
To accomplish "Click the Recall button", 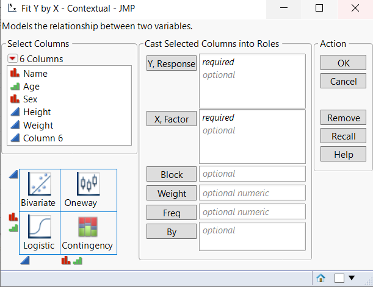I will pyautogui.click(x=343, y=136).
